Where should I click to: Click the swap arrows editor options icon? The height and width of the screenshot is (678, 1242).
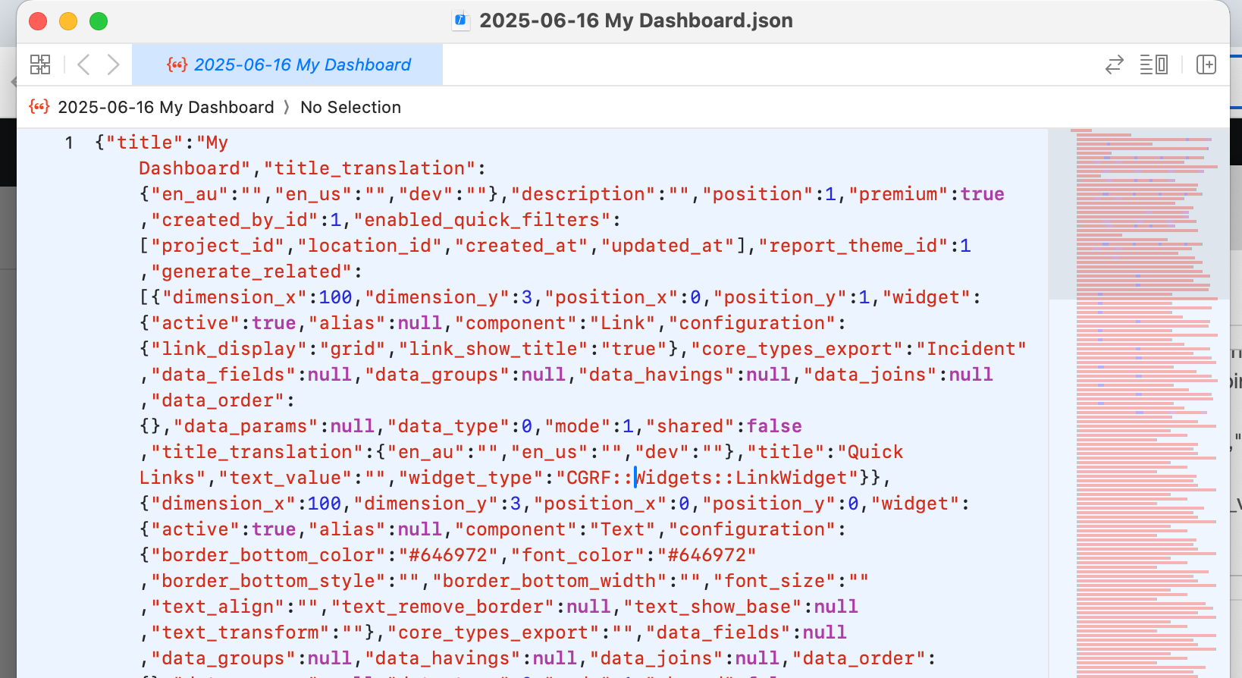pos(1114,64)
